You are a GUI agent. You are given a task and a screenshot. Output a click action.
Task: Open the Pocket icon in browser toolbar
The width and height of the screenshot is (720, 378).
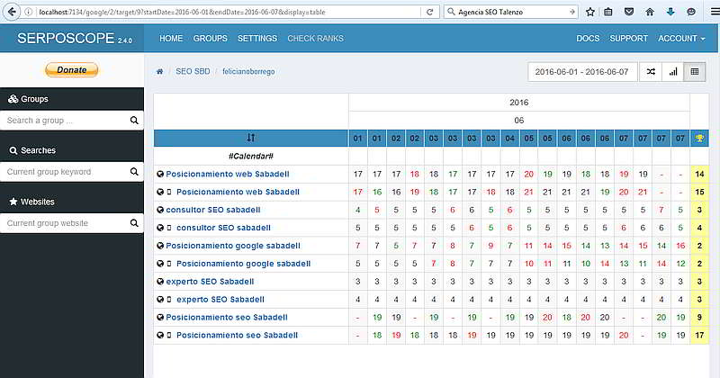click(x=629, y=12)
